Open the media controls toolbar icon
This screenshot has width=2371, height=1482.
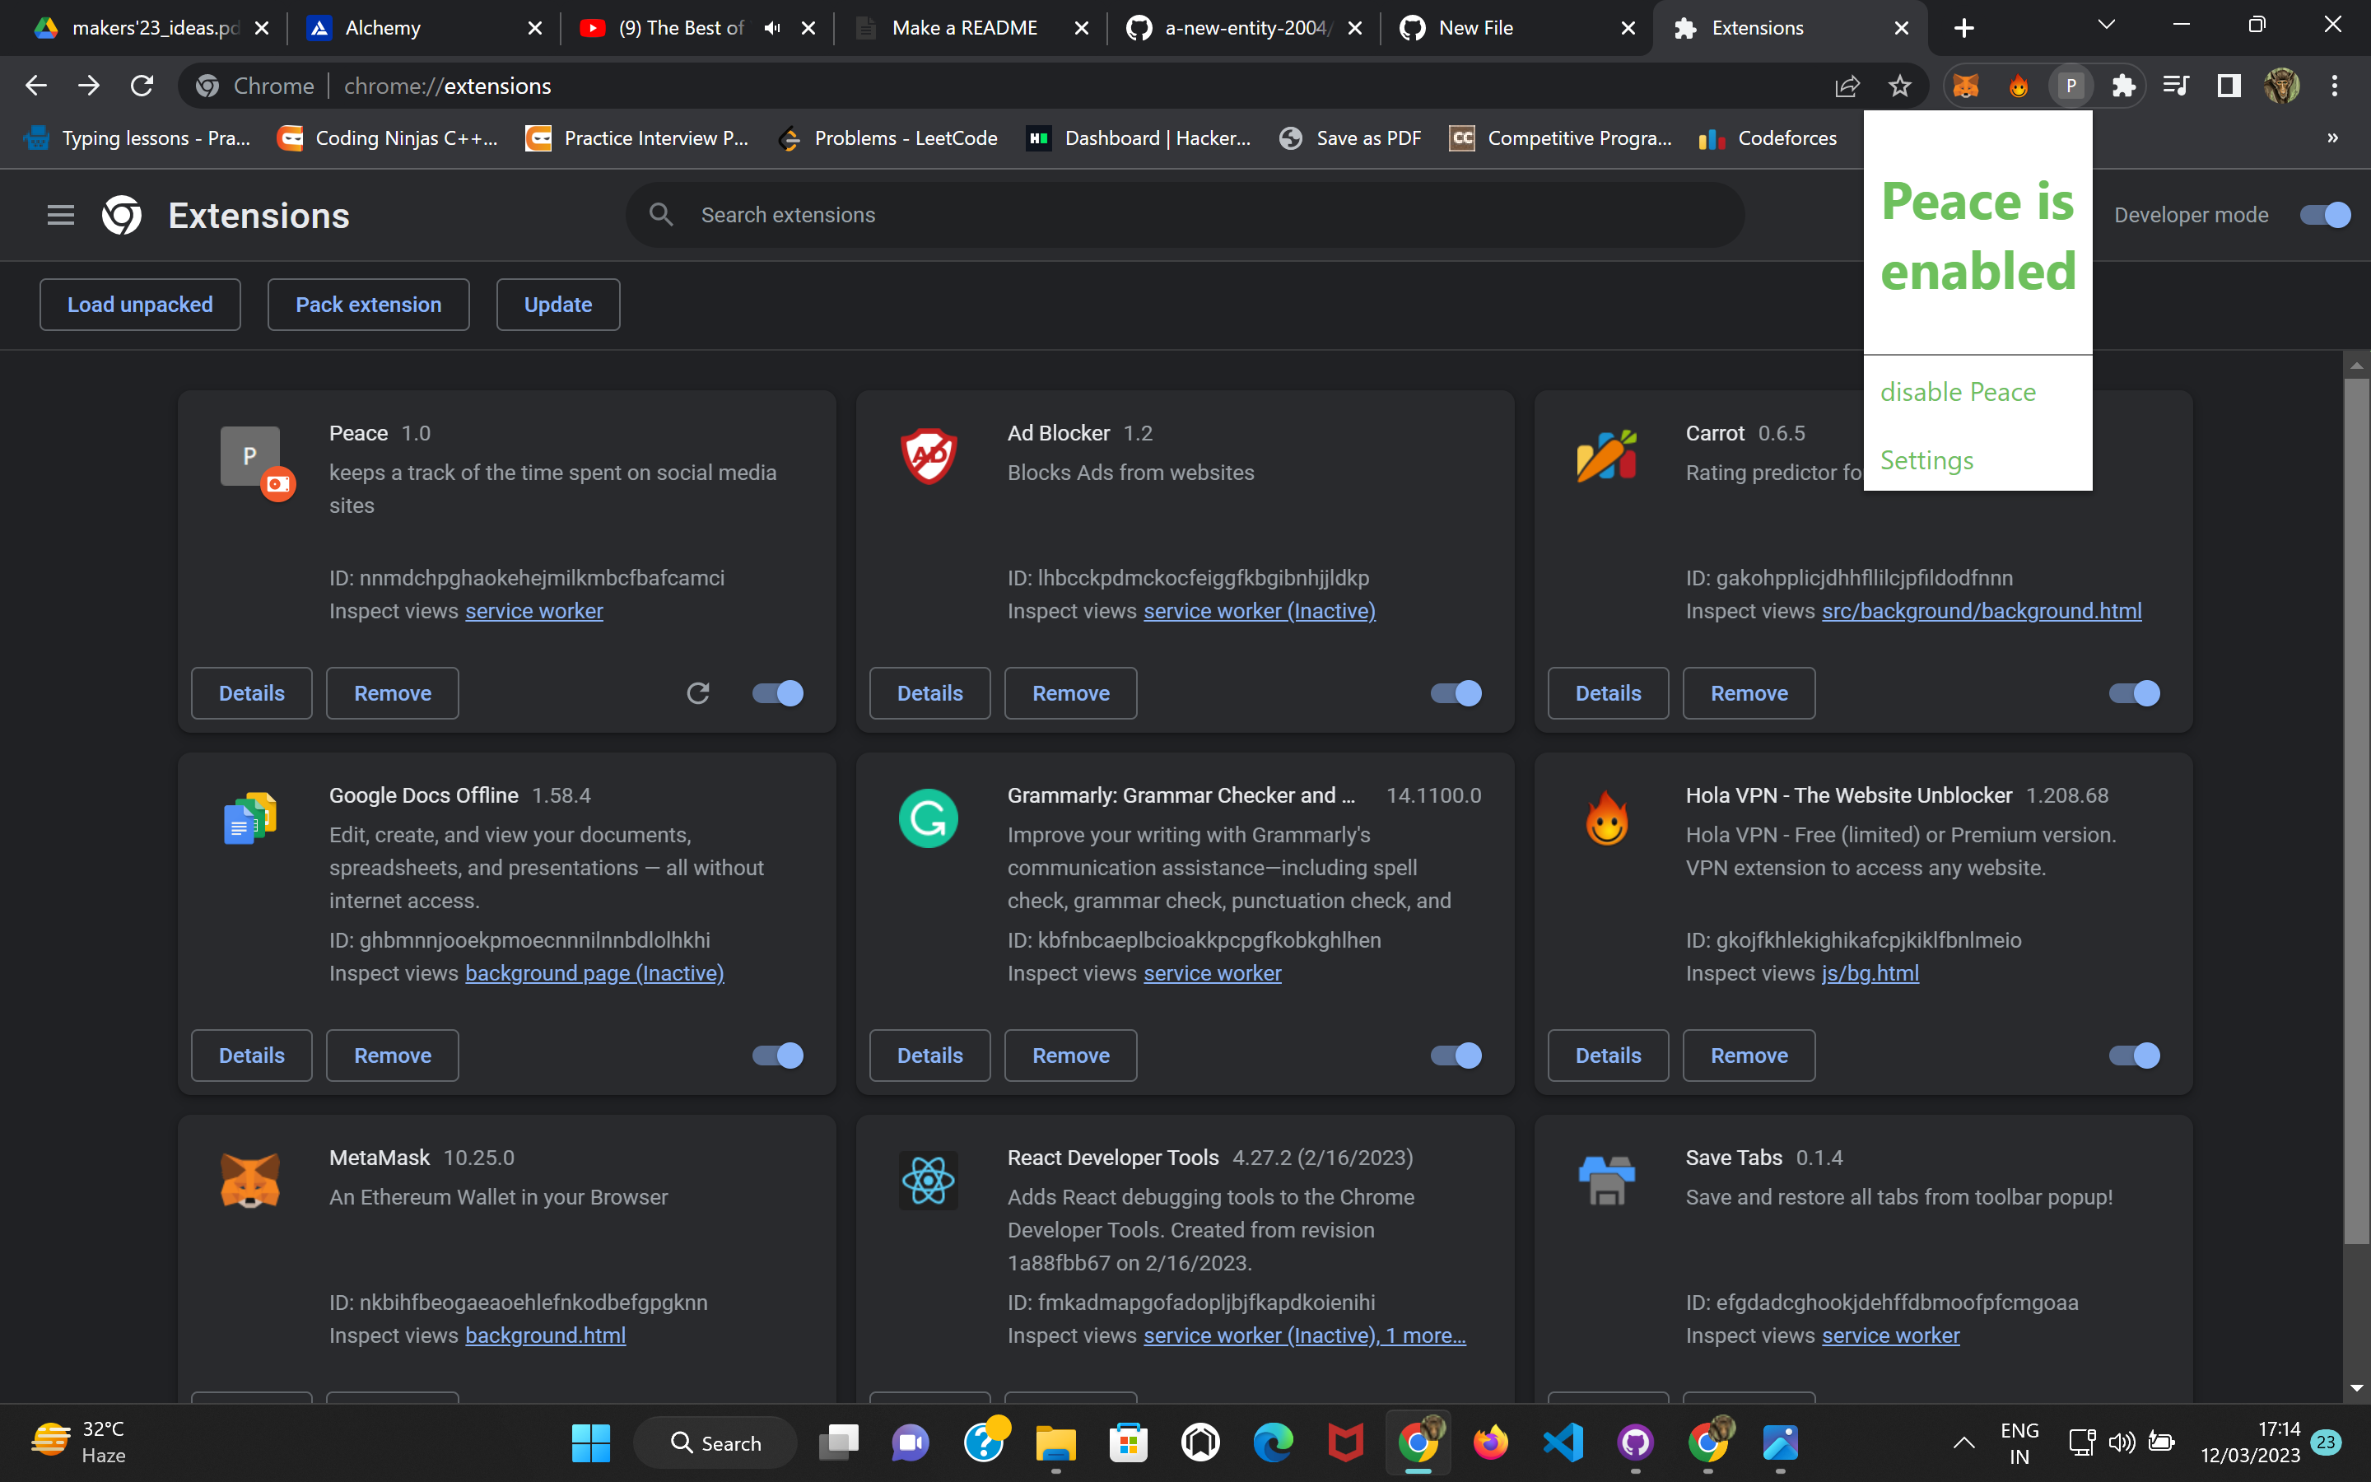pos(2175,86)
